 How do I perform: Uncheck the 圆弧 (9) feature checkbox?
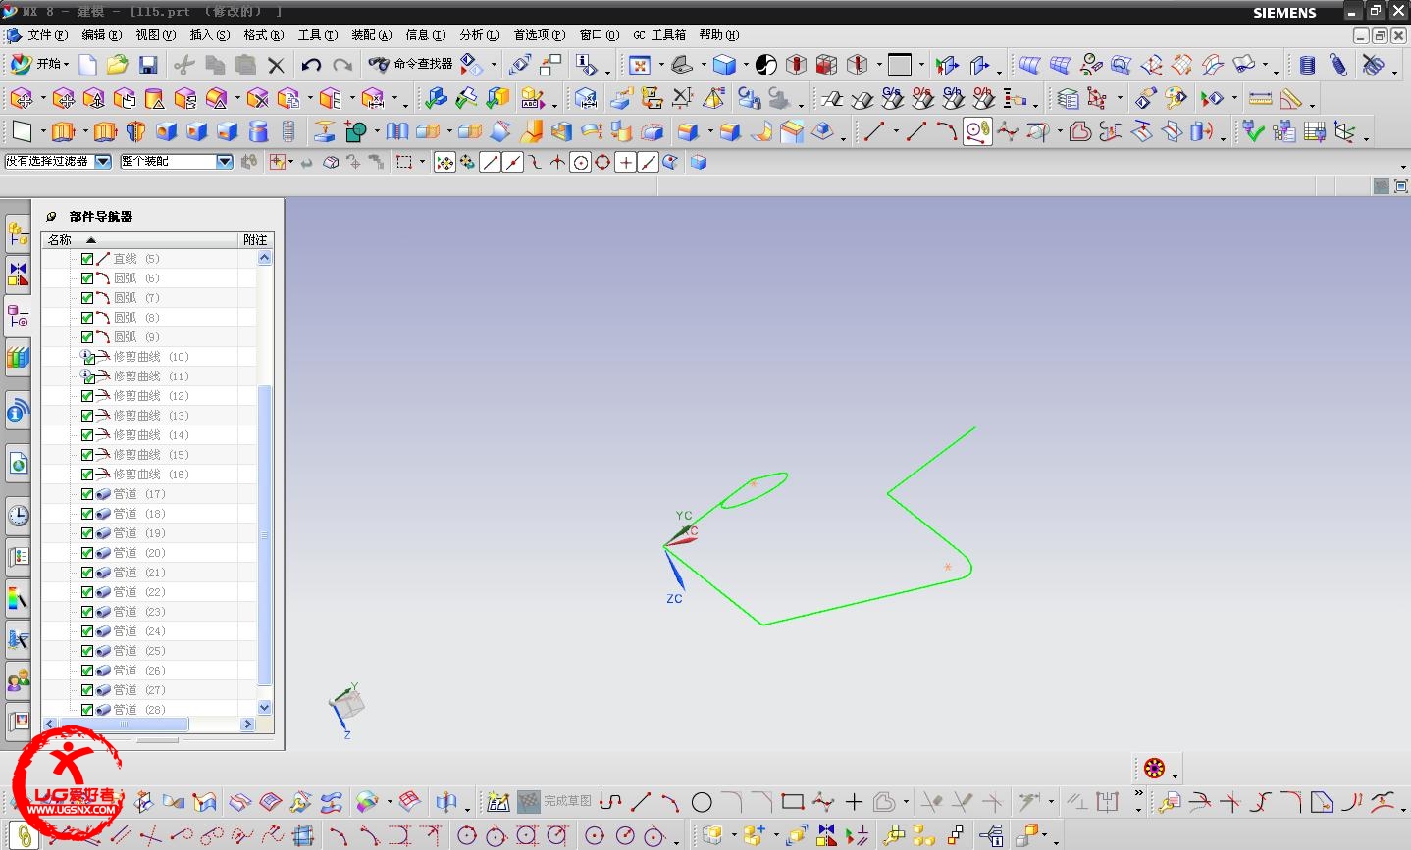click(87, 337)
